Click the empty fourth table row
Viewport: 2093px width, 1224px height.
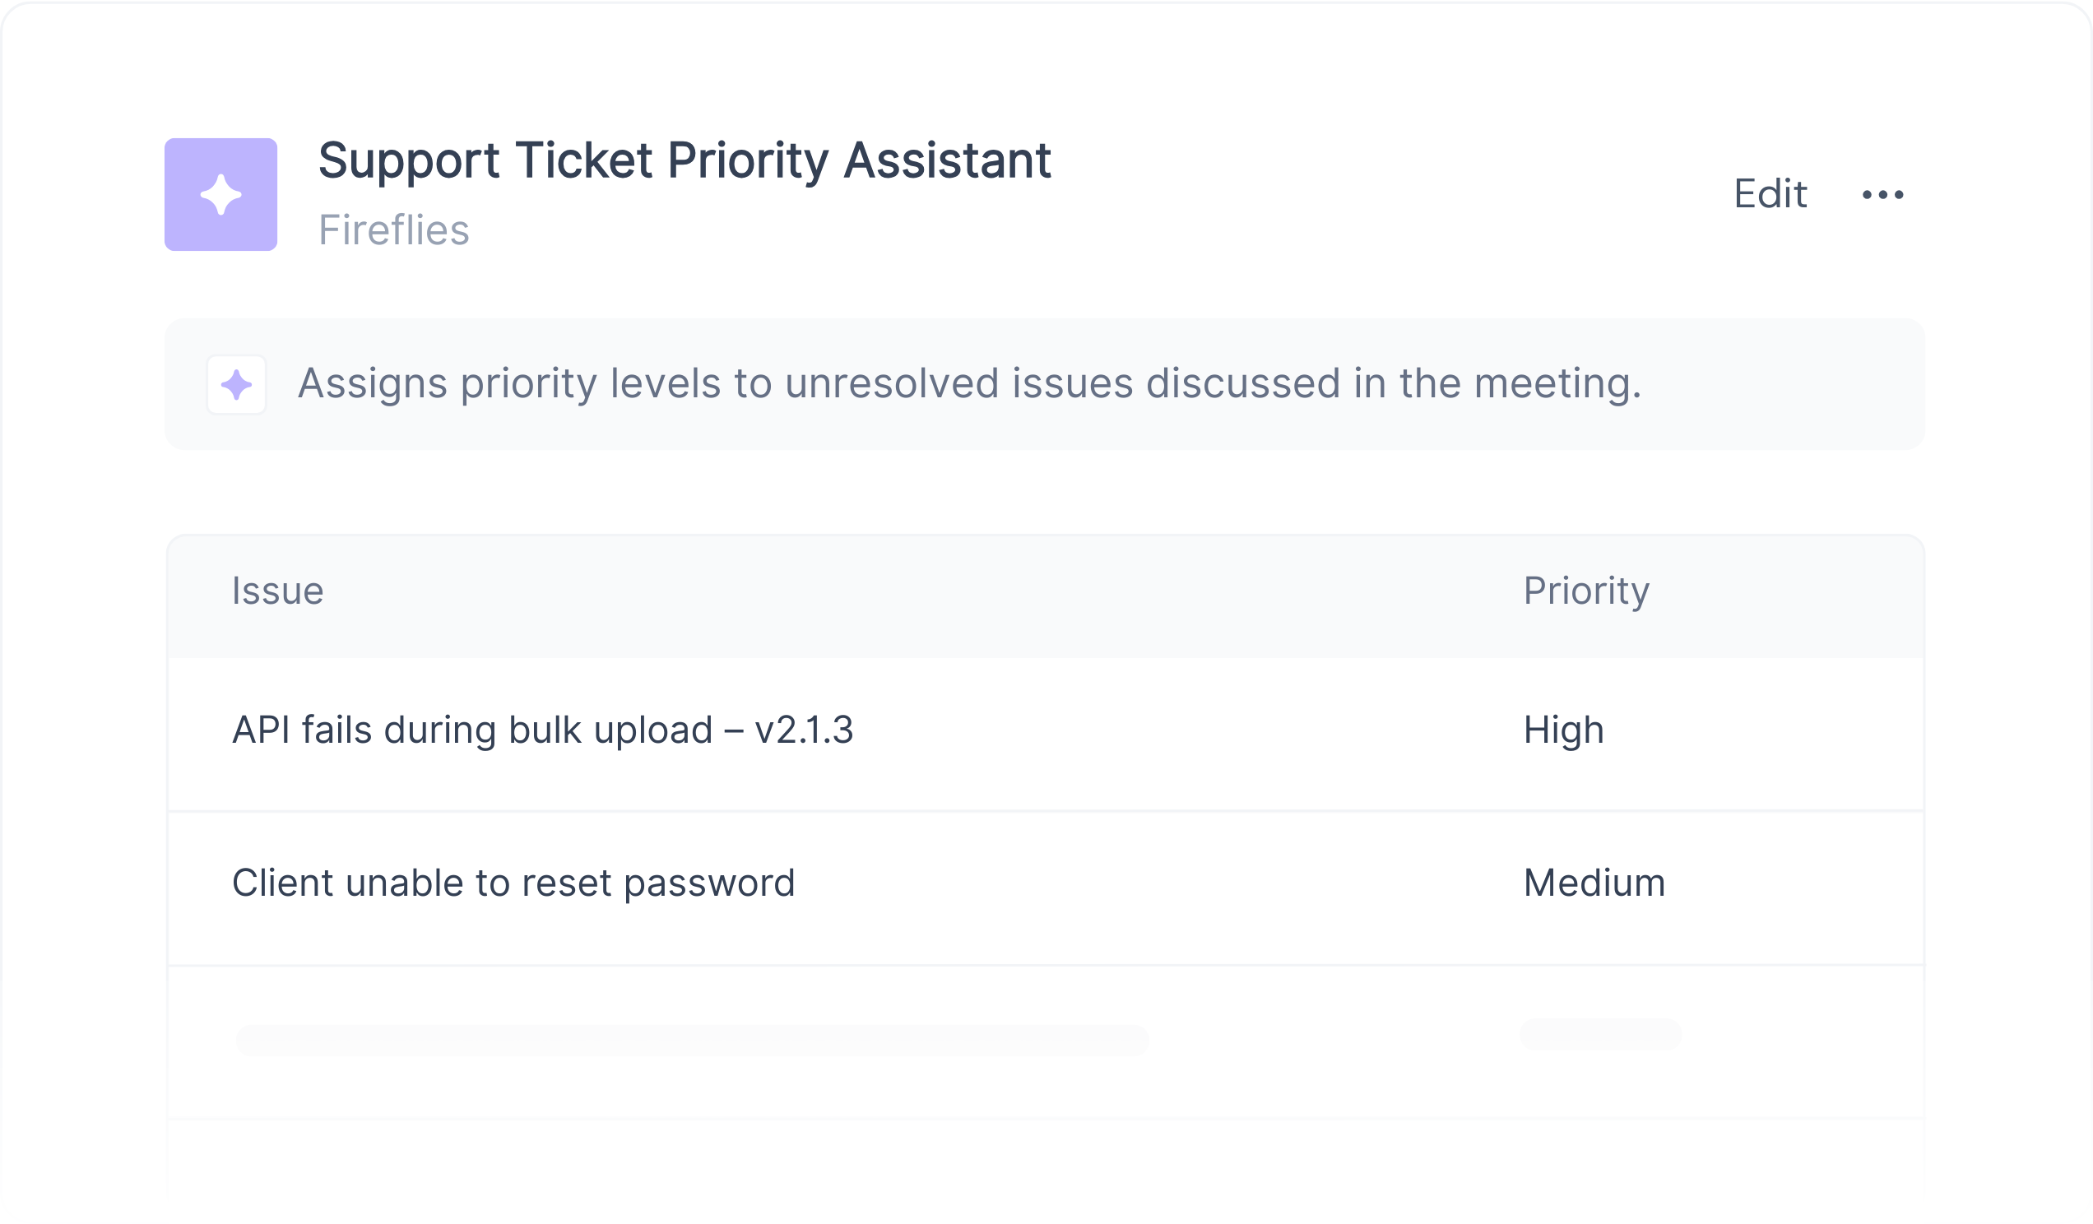pos(1045,1162)
